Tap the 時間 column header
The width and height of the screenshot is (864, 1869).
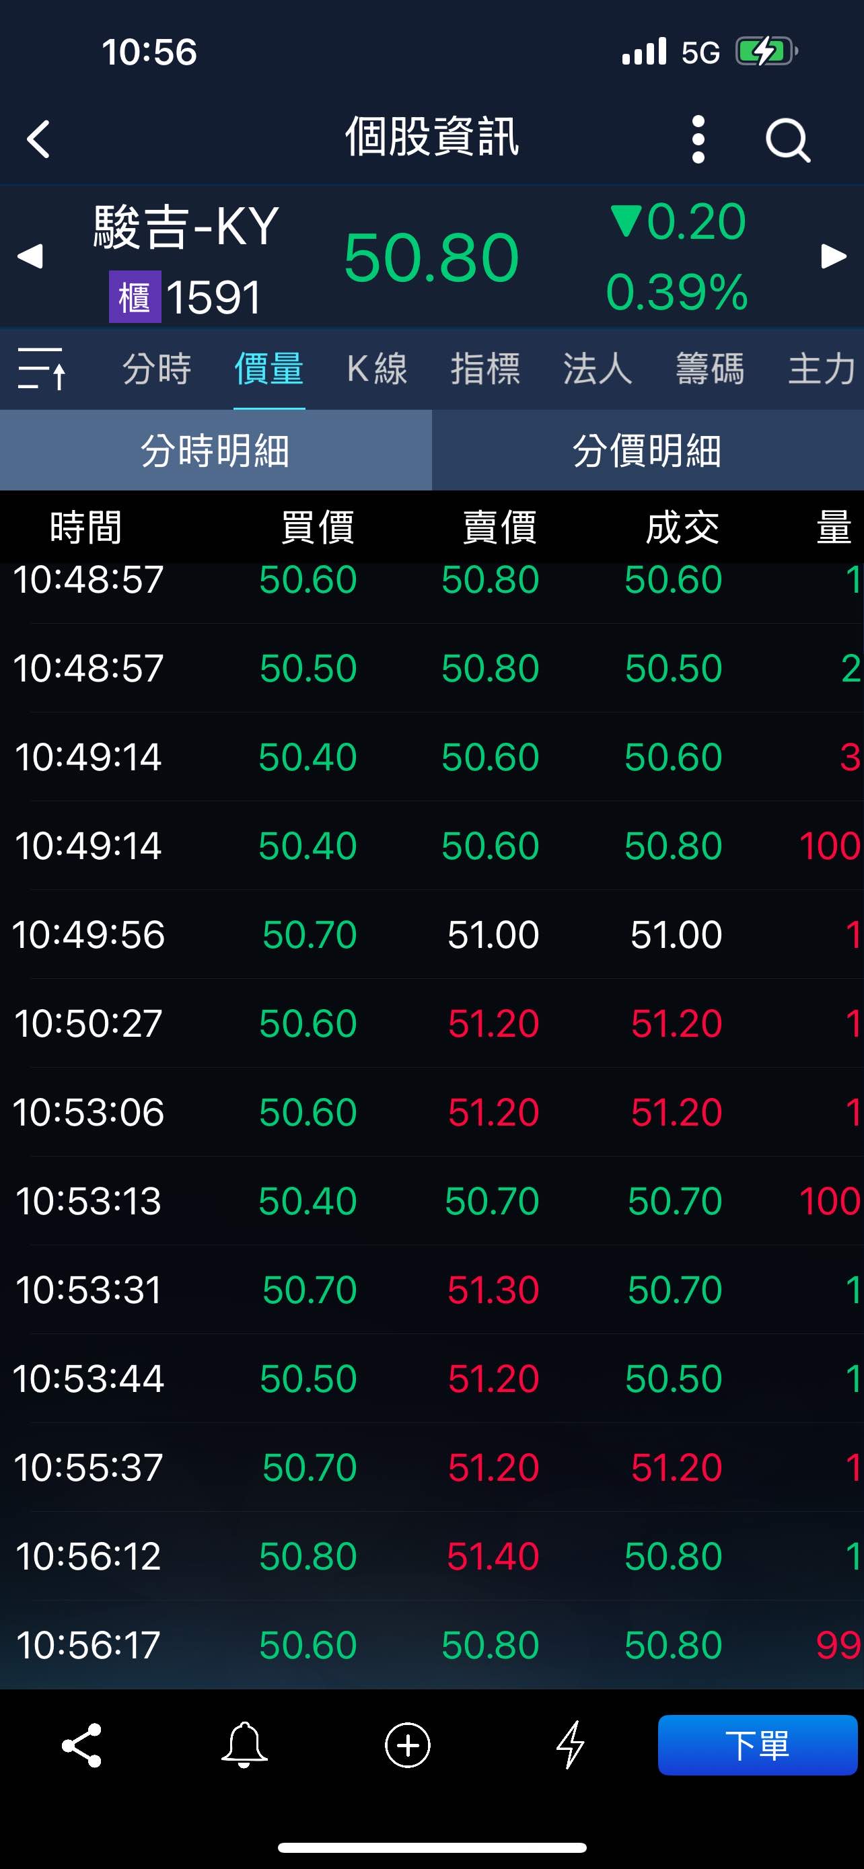85,527
